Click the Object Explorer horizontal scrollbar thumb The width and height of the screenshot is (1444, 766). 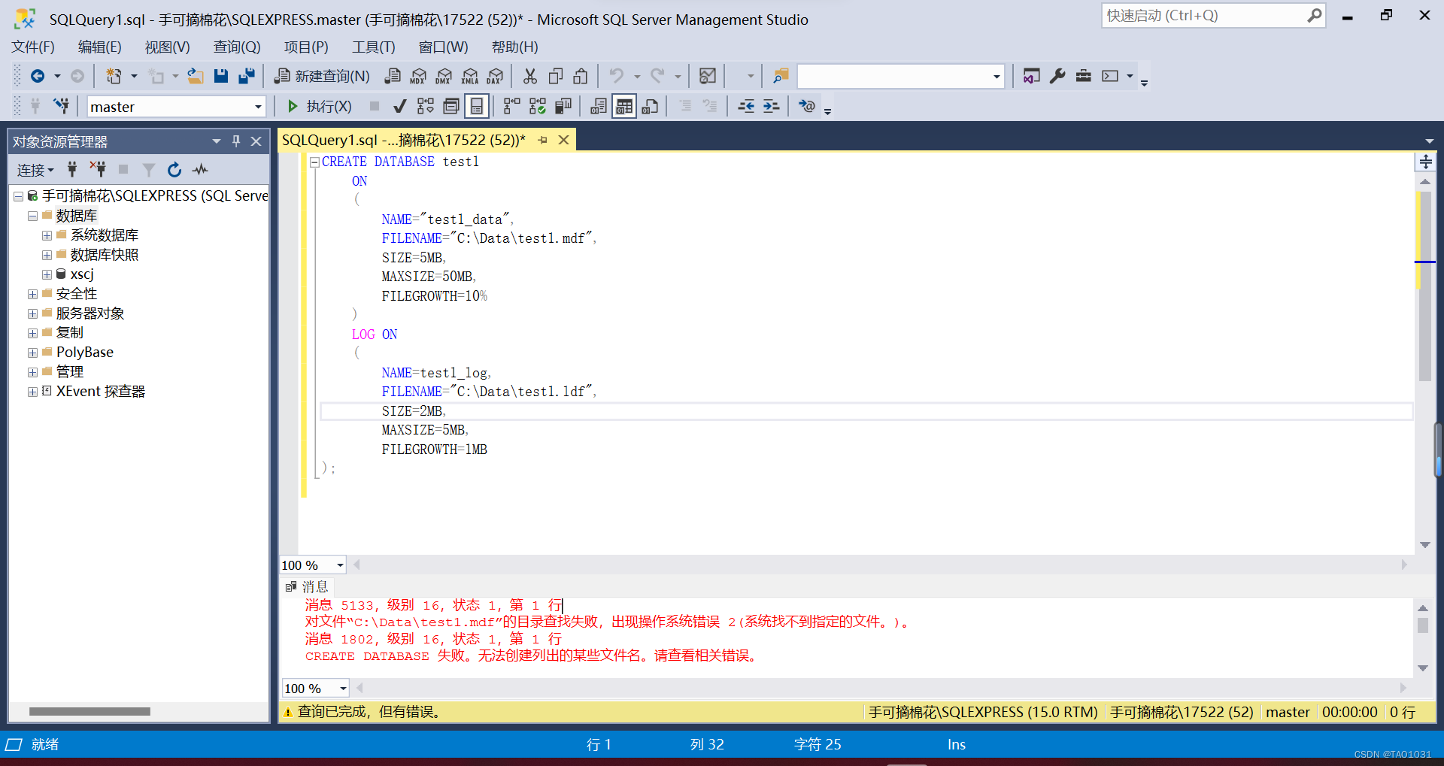click(89, 711)
